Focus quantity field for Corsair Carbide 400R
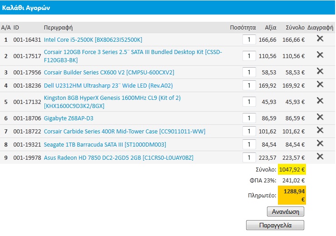Image resolution: width=336 pixels, height=236 pixels. (249, 131)
